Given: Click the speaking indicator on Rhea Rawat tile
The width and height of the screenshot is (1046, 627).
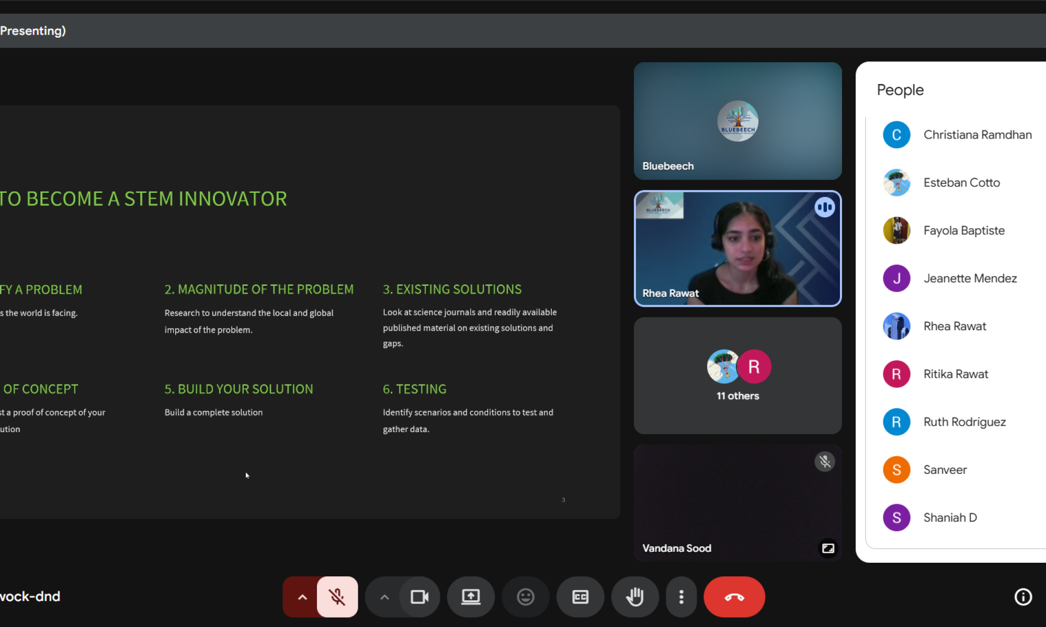Looking at the screenshot, I should [x=825, y=207].
